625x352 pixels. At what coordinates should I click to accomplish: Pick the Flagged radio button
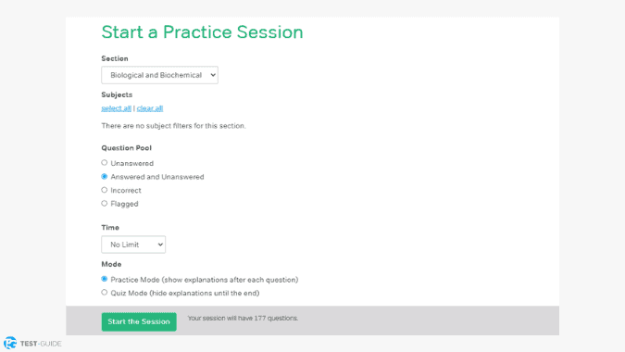pos(105,203)
